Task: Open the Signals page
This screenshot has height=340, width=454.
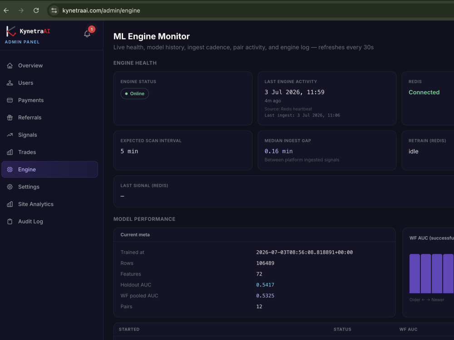Action: pos(49,135)
